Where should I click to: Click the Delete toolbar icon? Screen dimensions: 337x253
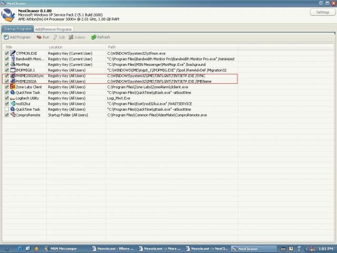tap(71, 37)
